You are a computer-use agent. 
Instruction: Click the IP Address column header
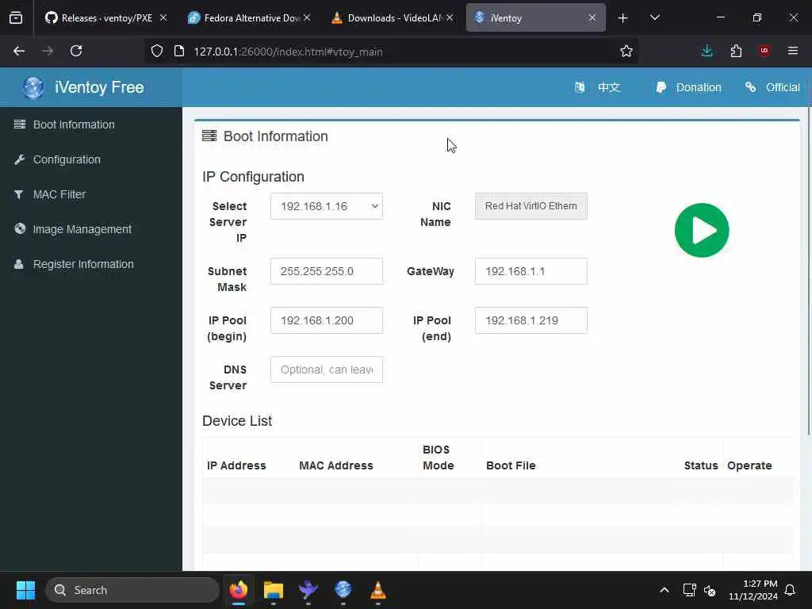tap(236, 465)
